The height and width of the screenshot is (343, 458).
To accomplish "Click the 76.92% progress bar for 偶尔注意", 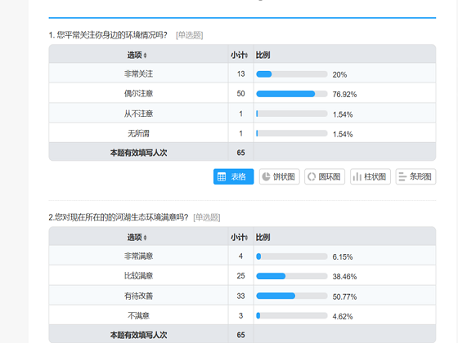I will click(291, 94).
